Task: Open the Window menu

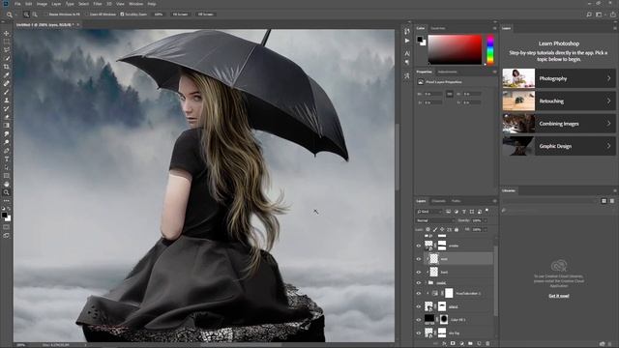Action: (x=136, y=4)
